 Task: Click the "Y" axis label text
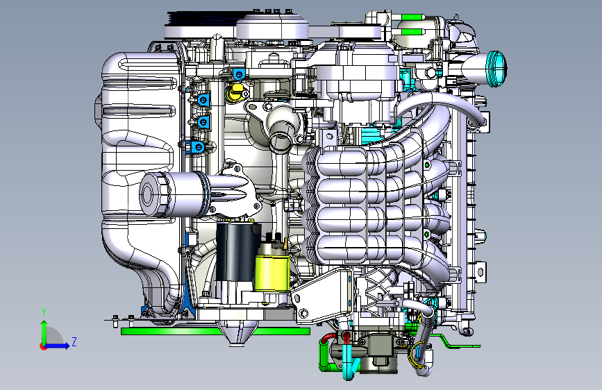[x=44, y=312]
